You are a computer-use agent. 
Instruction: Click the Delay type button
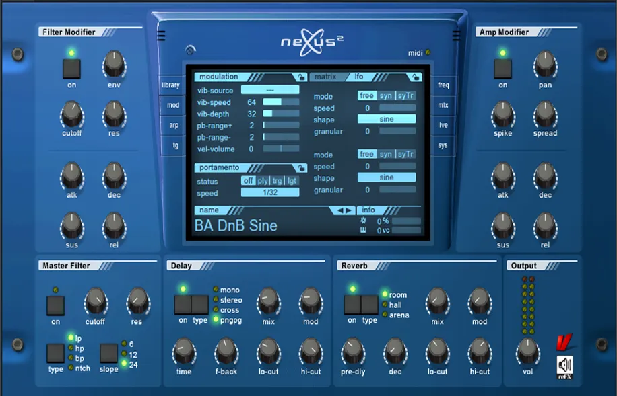pyautogui.click(x=200, y=305)
